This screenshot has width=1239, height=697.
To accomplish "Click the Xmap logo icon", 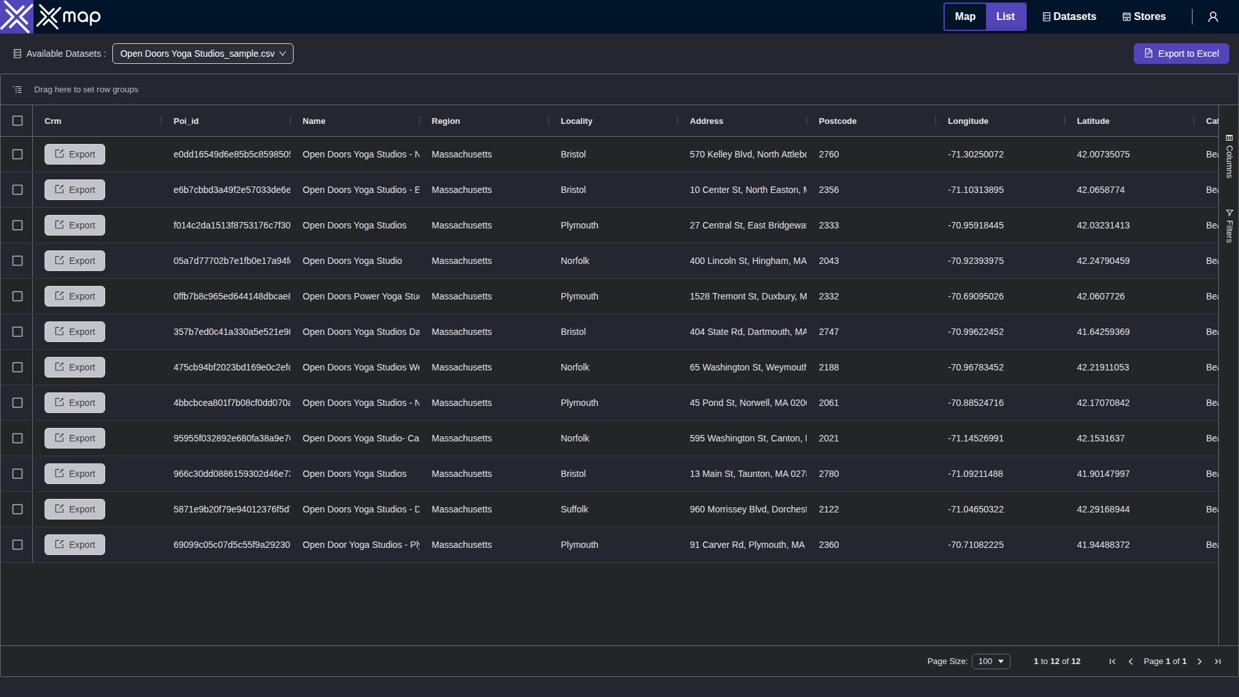I will (x=16, y=17).
